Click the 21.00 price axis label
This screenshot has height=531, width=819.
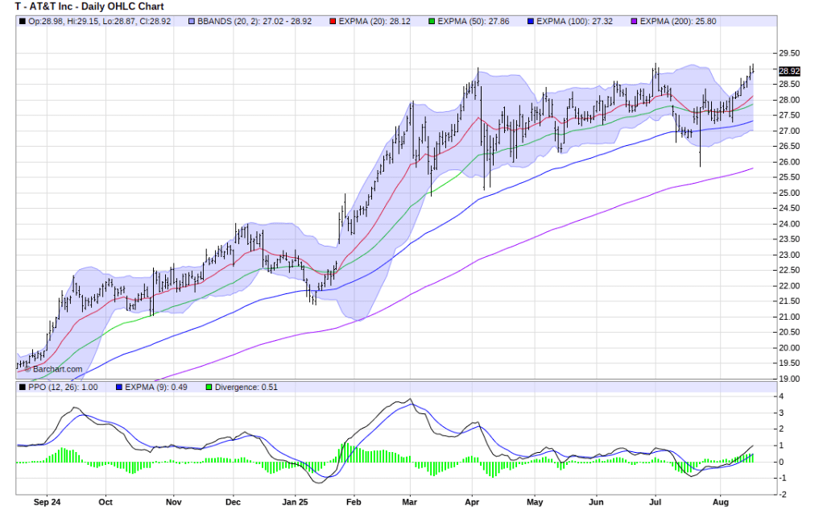click(789, 317)
